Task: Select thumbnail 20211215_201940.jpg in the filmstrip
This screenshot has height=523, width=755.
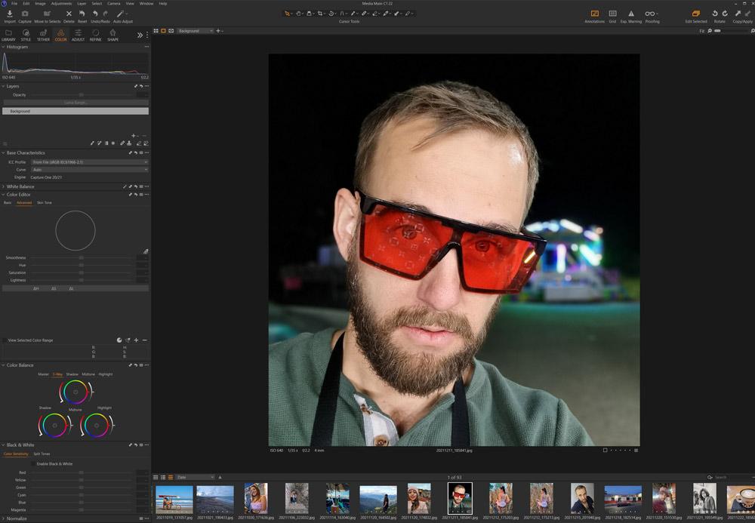Action: pyautogui.click(x=582, y=500)
